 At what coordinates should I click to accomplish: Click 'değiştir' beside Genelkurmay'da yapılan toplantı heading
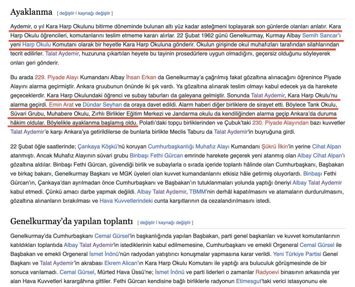(150, 222)
